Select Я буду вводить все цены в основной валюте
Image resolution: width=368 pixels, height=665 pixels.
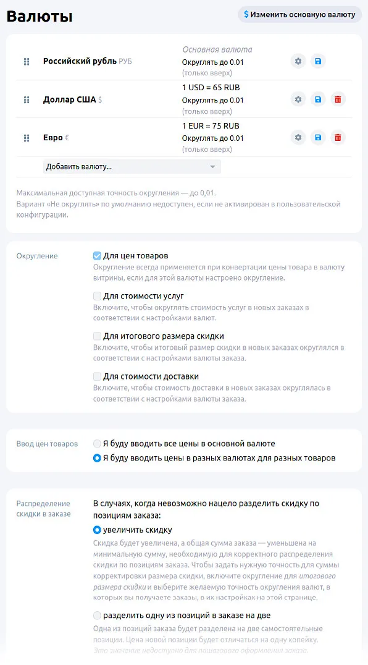pos(96,443)
